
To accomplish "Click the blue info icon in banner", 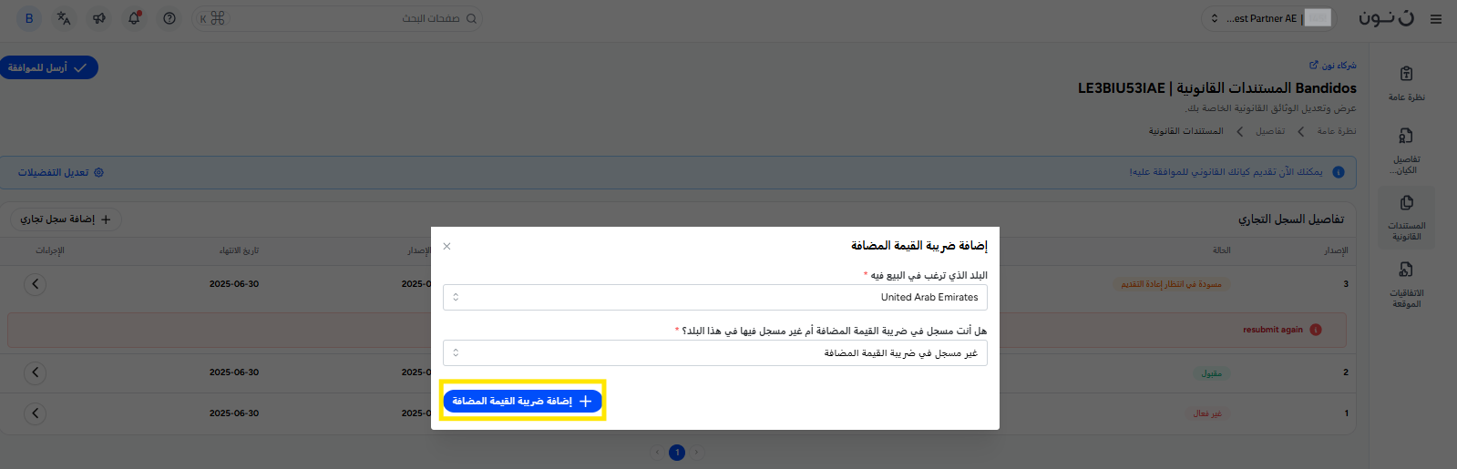I will coord(1339,172).
